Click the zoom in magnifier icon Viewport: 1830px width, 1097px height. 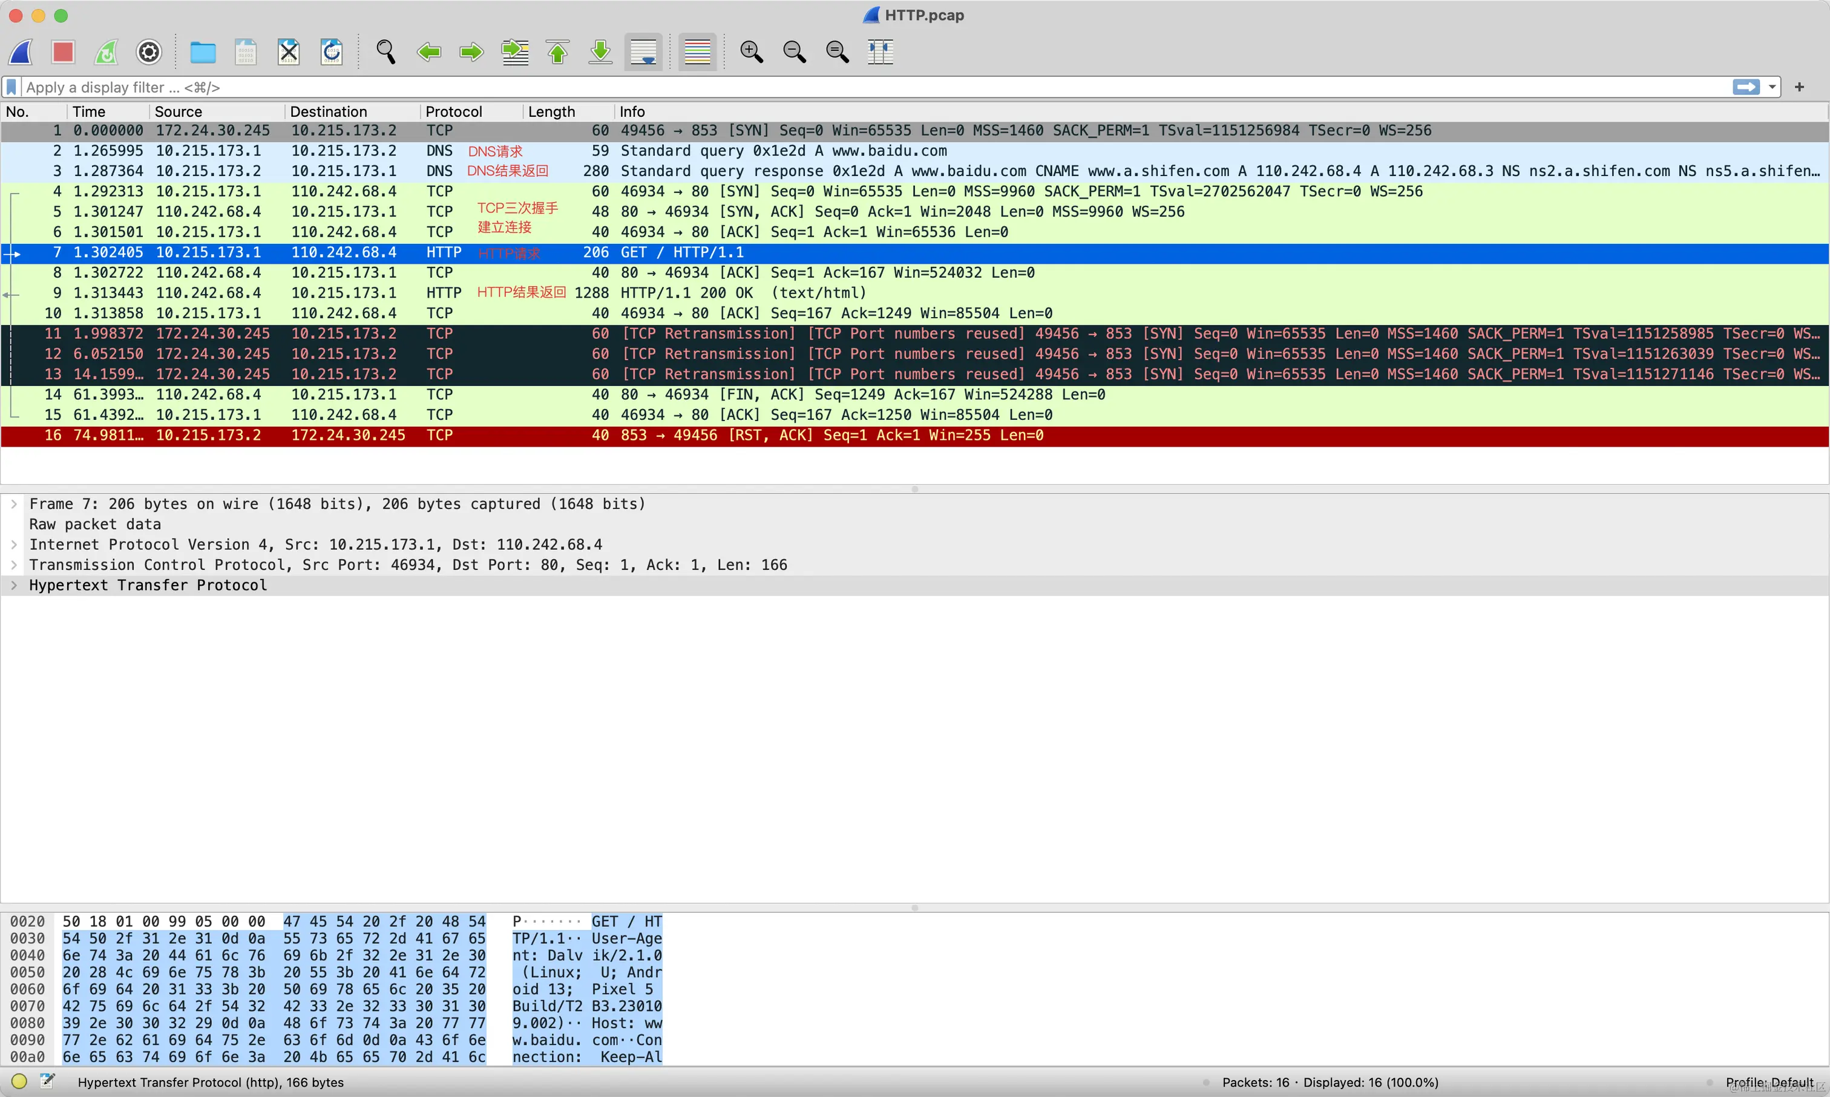tap(751, 52)
